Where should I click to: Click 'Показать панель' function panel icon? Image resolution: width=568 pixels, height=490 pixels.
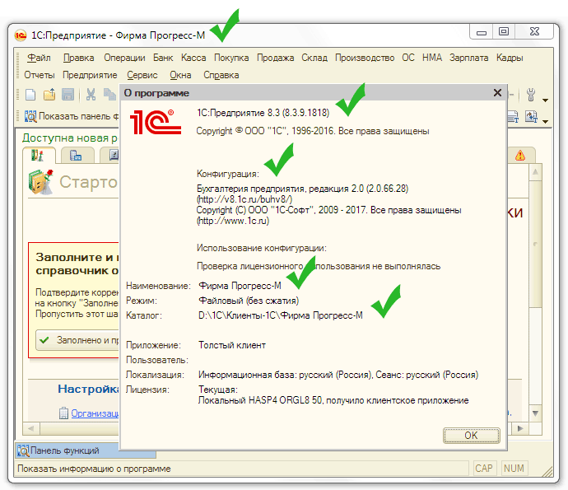coord(30,116)
